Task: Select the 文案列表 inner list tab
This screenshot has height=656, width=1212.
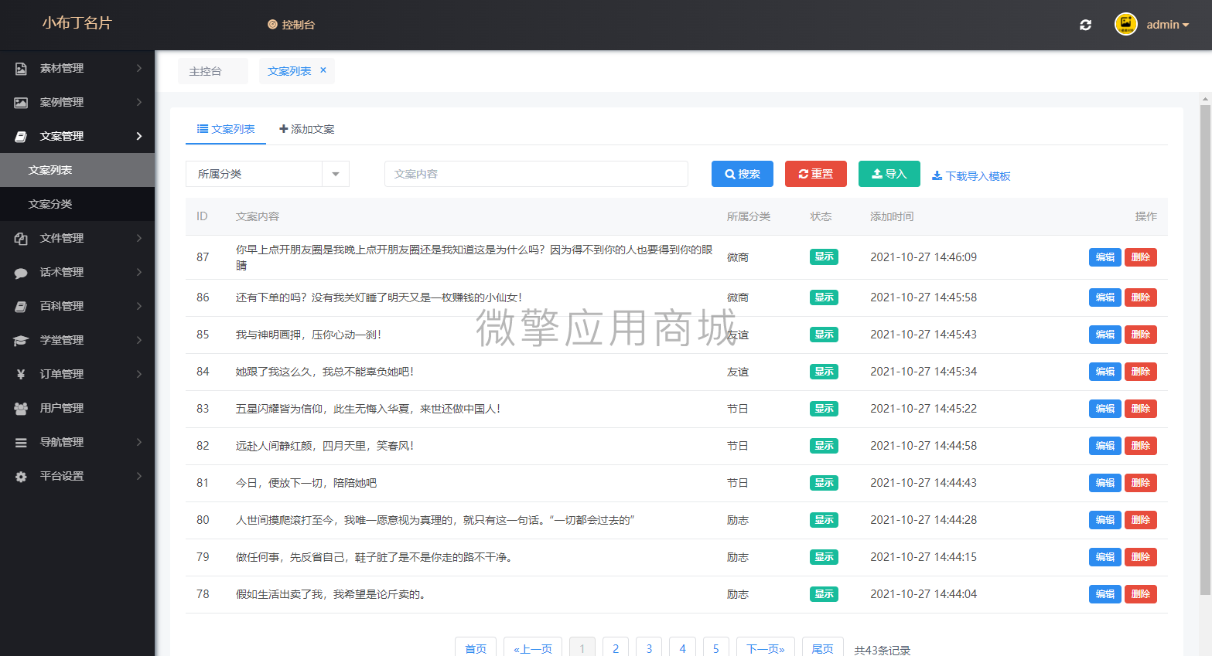Action: (226, 129)
